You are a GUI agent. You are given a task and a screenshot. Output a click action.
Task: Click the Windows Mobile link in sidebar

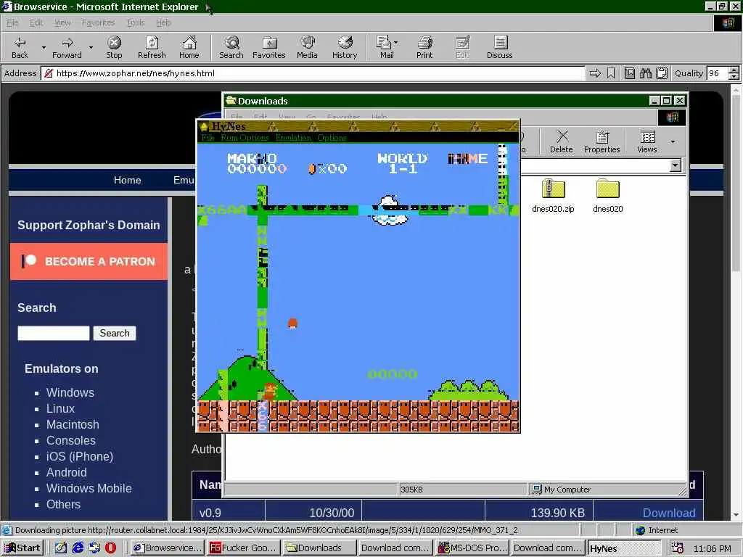click(x=89, y=488)
